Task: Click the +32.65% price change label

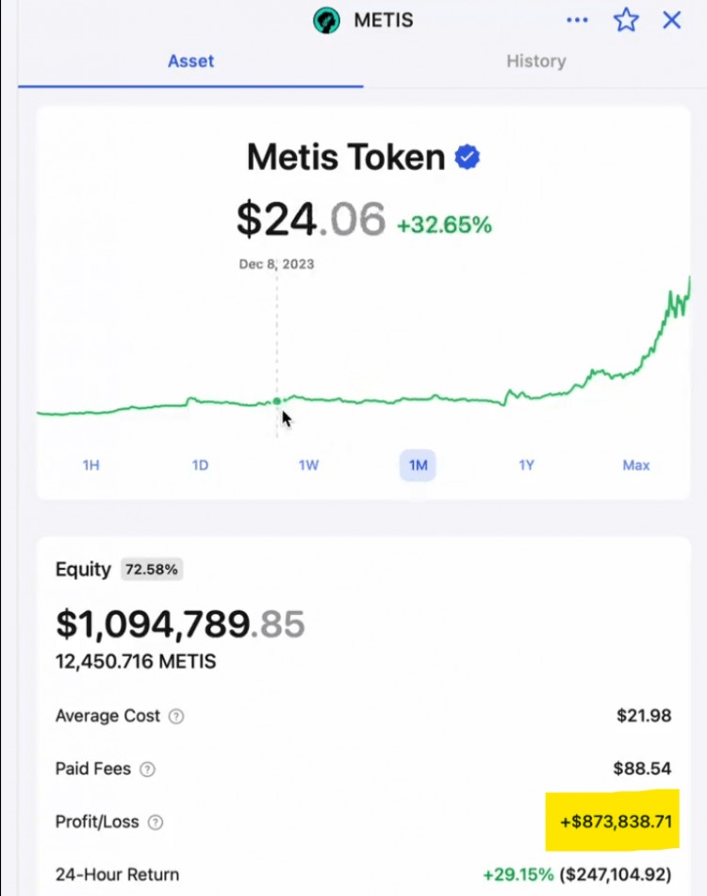Action: [x=444, y=225]
